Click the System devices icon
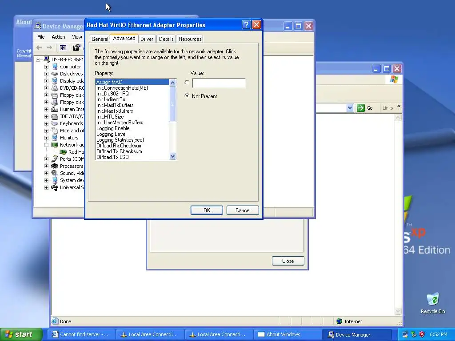The width and height of the screenshot is (455, 341). click(55, 180)
